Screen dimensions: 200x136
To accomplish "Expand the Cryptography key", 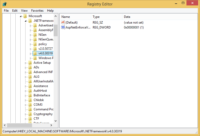I will tap(26, 114).
